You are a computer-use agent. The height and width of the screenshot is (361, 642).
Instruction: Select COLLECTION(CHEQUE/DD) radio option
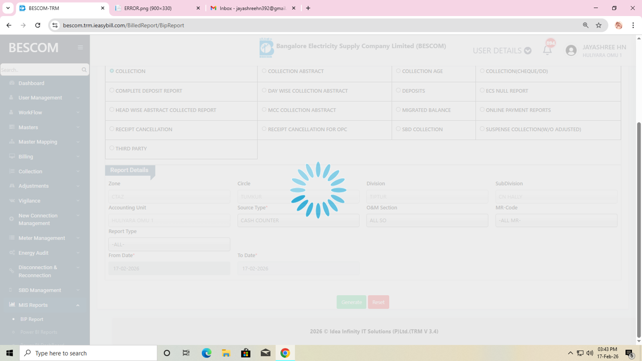[482, 71]
